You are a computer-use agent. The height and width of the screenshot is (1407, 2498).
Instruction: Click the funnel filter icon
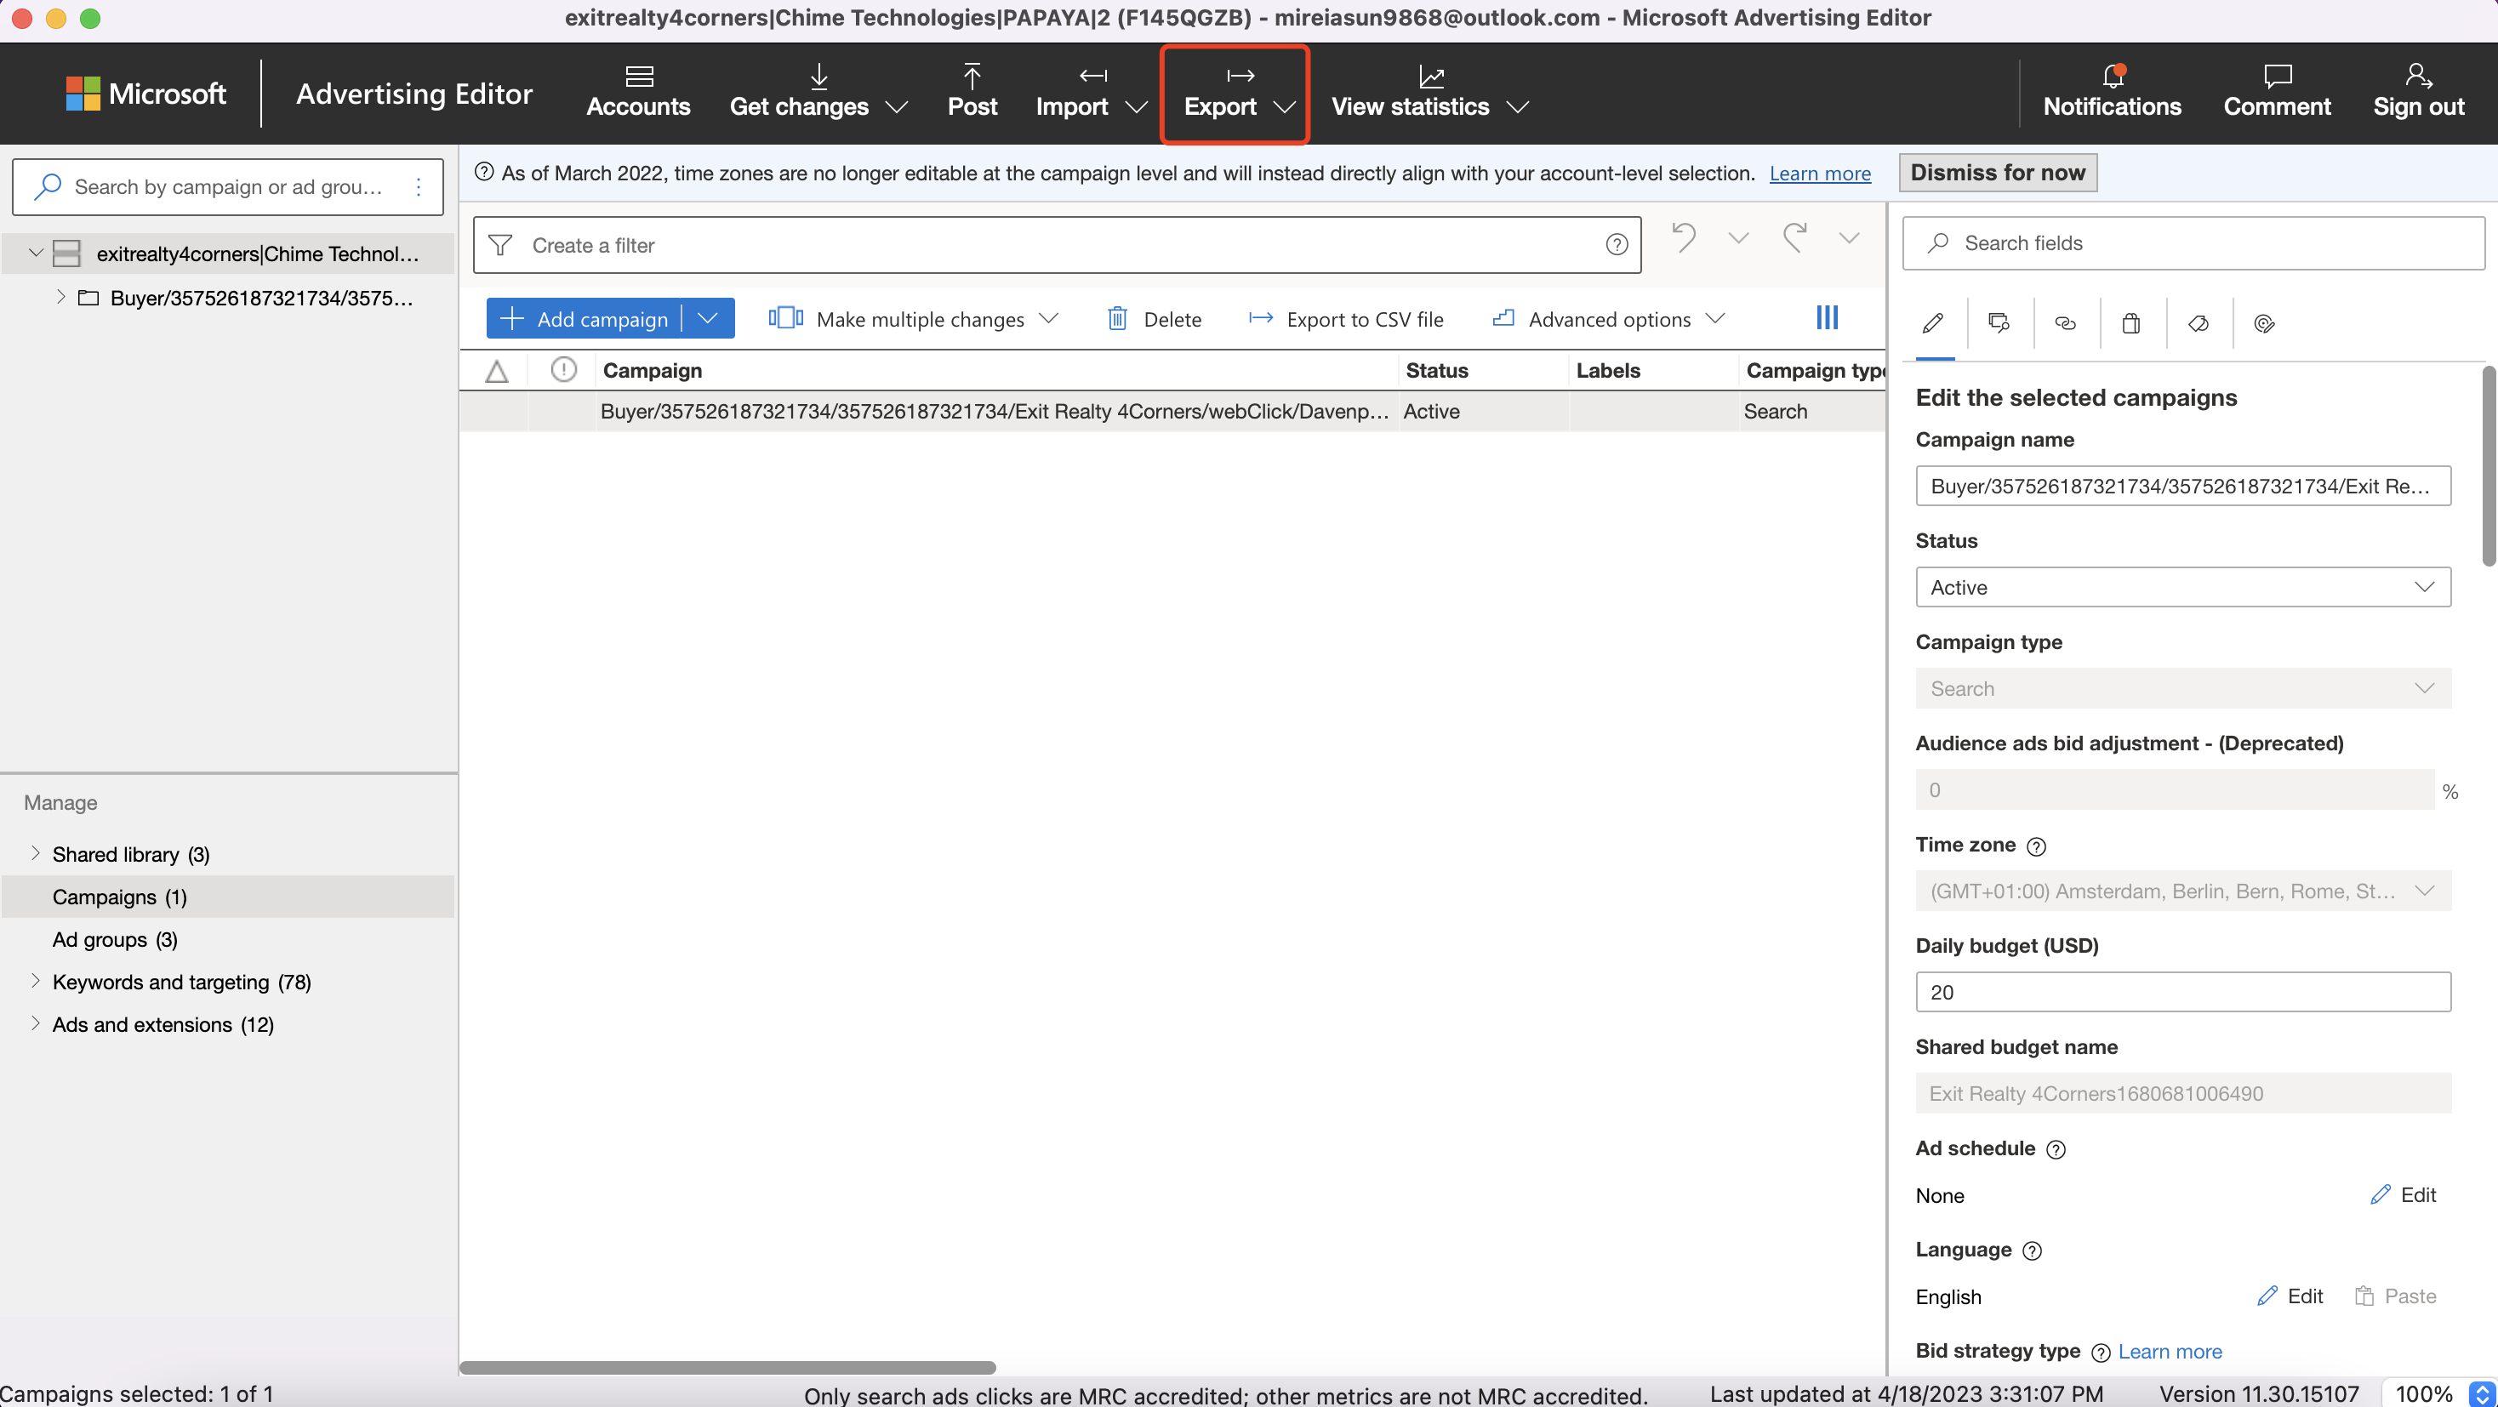click(500, 245)
